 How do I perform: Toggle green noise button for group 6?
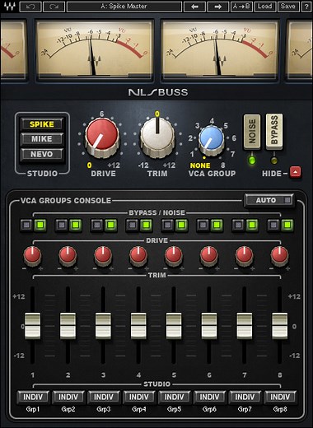coord(217,225)
